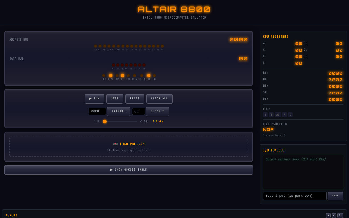This screenshot has height=218, width=349.
Task: Click the address bus hex readout
Action: (239, 40)
